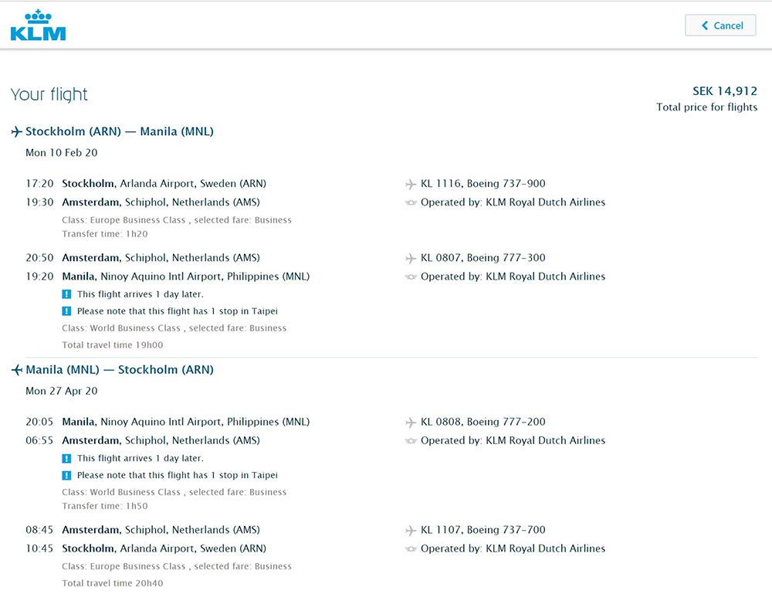This screenshot has height=594, width=772.
Task: Click the 'Total price for flights' label
Action: pyautogui.click(x=706, y=107)
